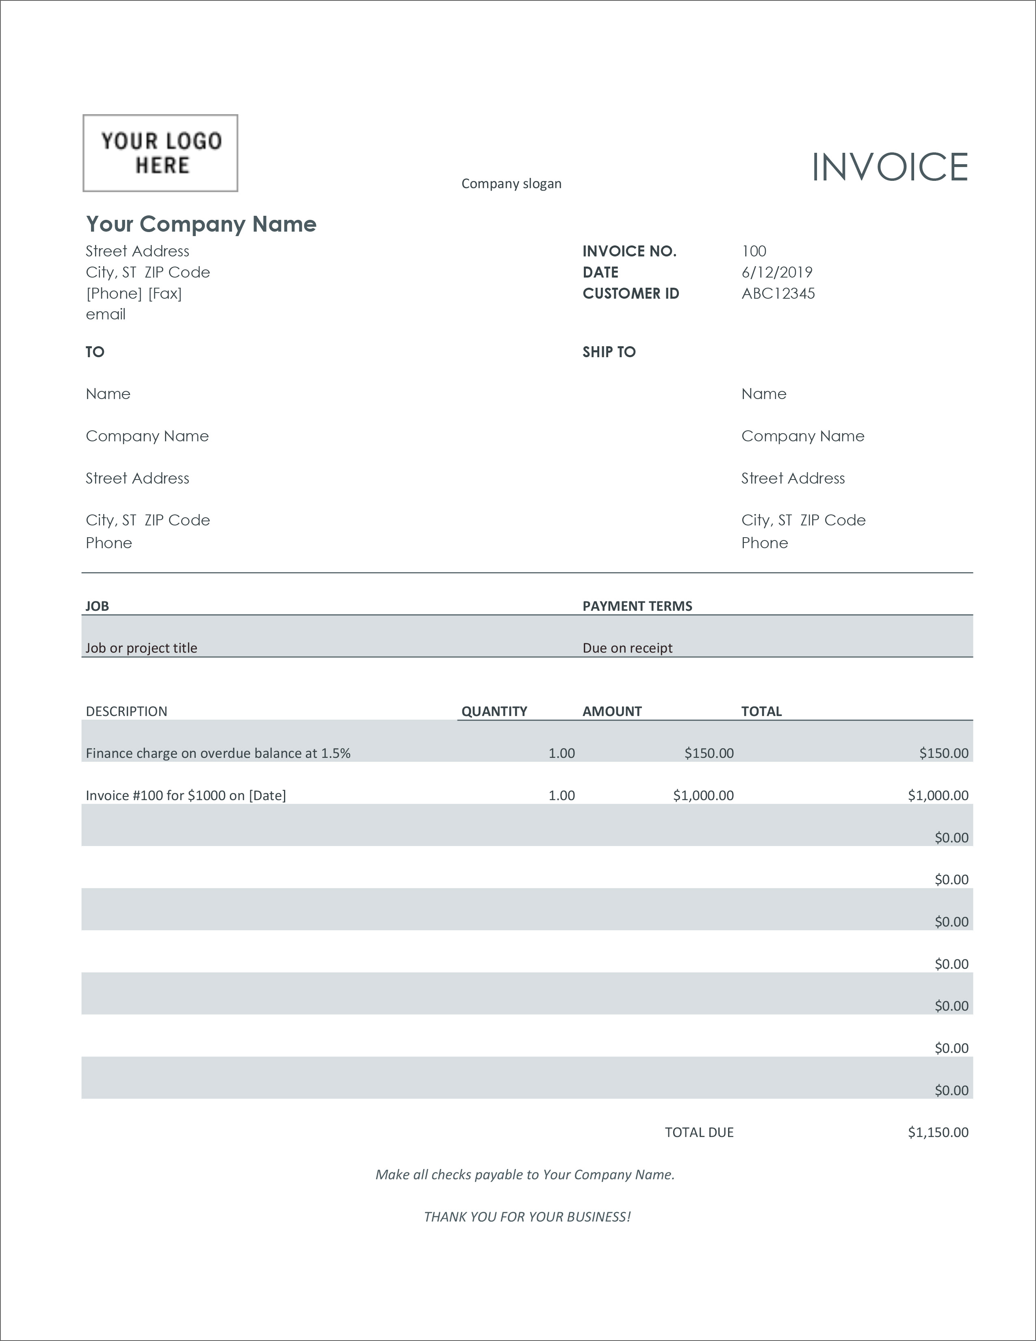
Task: Click quantity 1.00 in Invoice #100 row
Action: (561, 796)
